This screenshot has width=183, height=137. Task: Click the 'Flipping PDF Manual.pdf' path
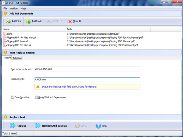pos(101,41)
